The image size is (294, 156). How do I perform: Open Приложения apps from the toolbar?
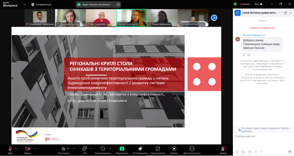coord(158,150)
